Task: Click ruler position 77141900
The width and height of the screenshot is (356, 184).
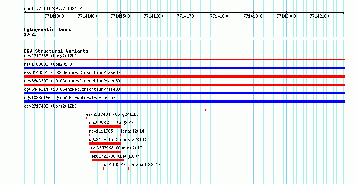Action: point(253,16)
